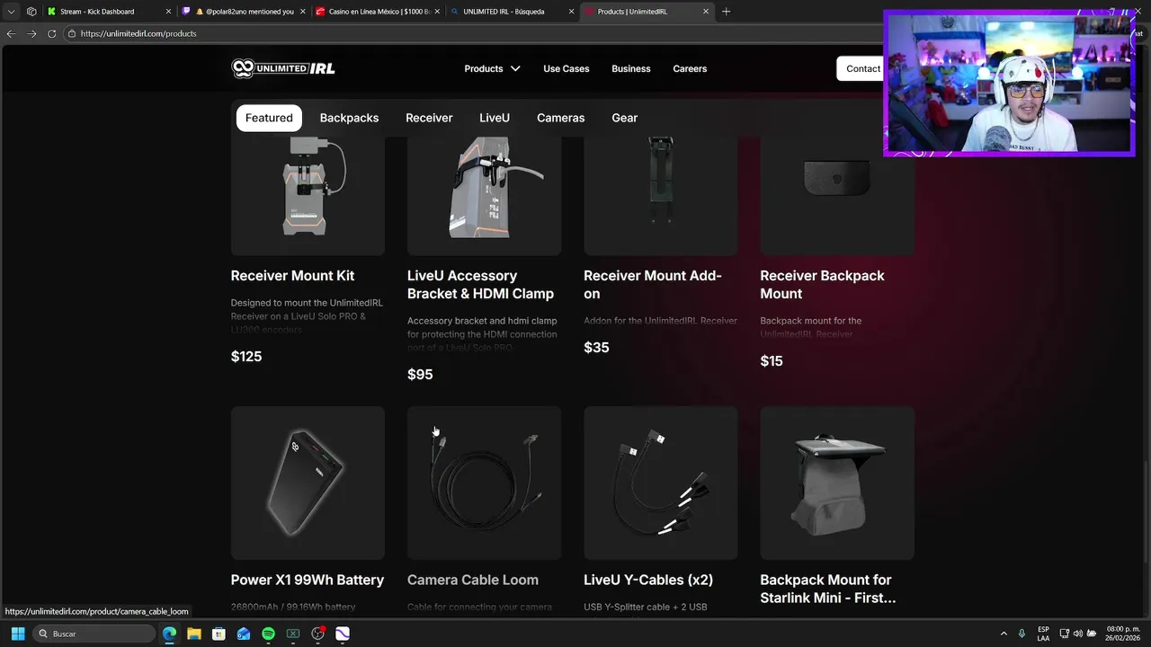1151x647 pixels.
Task: Open the volume tray icon
Action: coord(1077,634)
